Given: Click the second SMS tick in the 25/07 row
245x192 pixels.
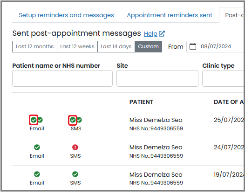Looking at the screenshot, I should pos(79,120).
